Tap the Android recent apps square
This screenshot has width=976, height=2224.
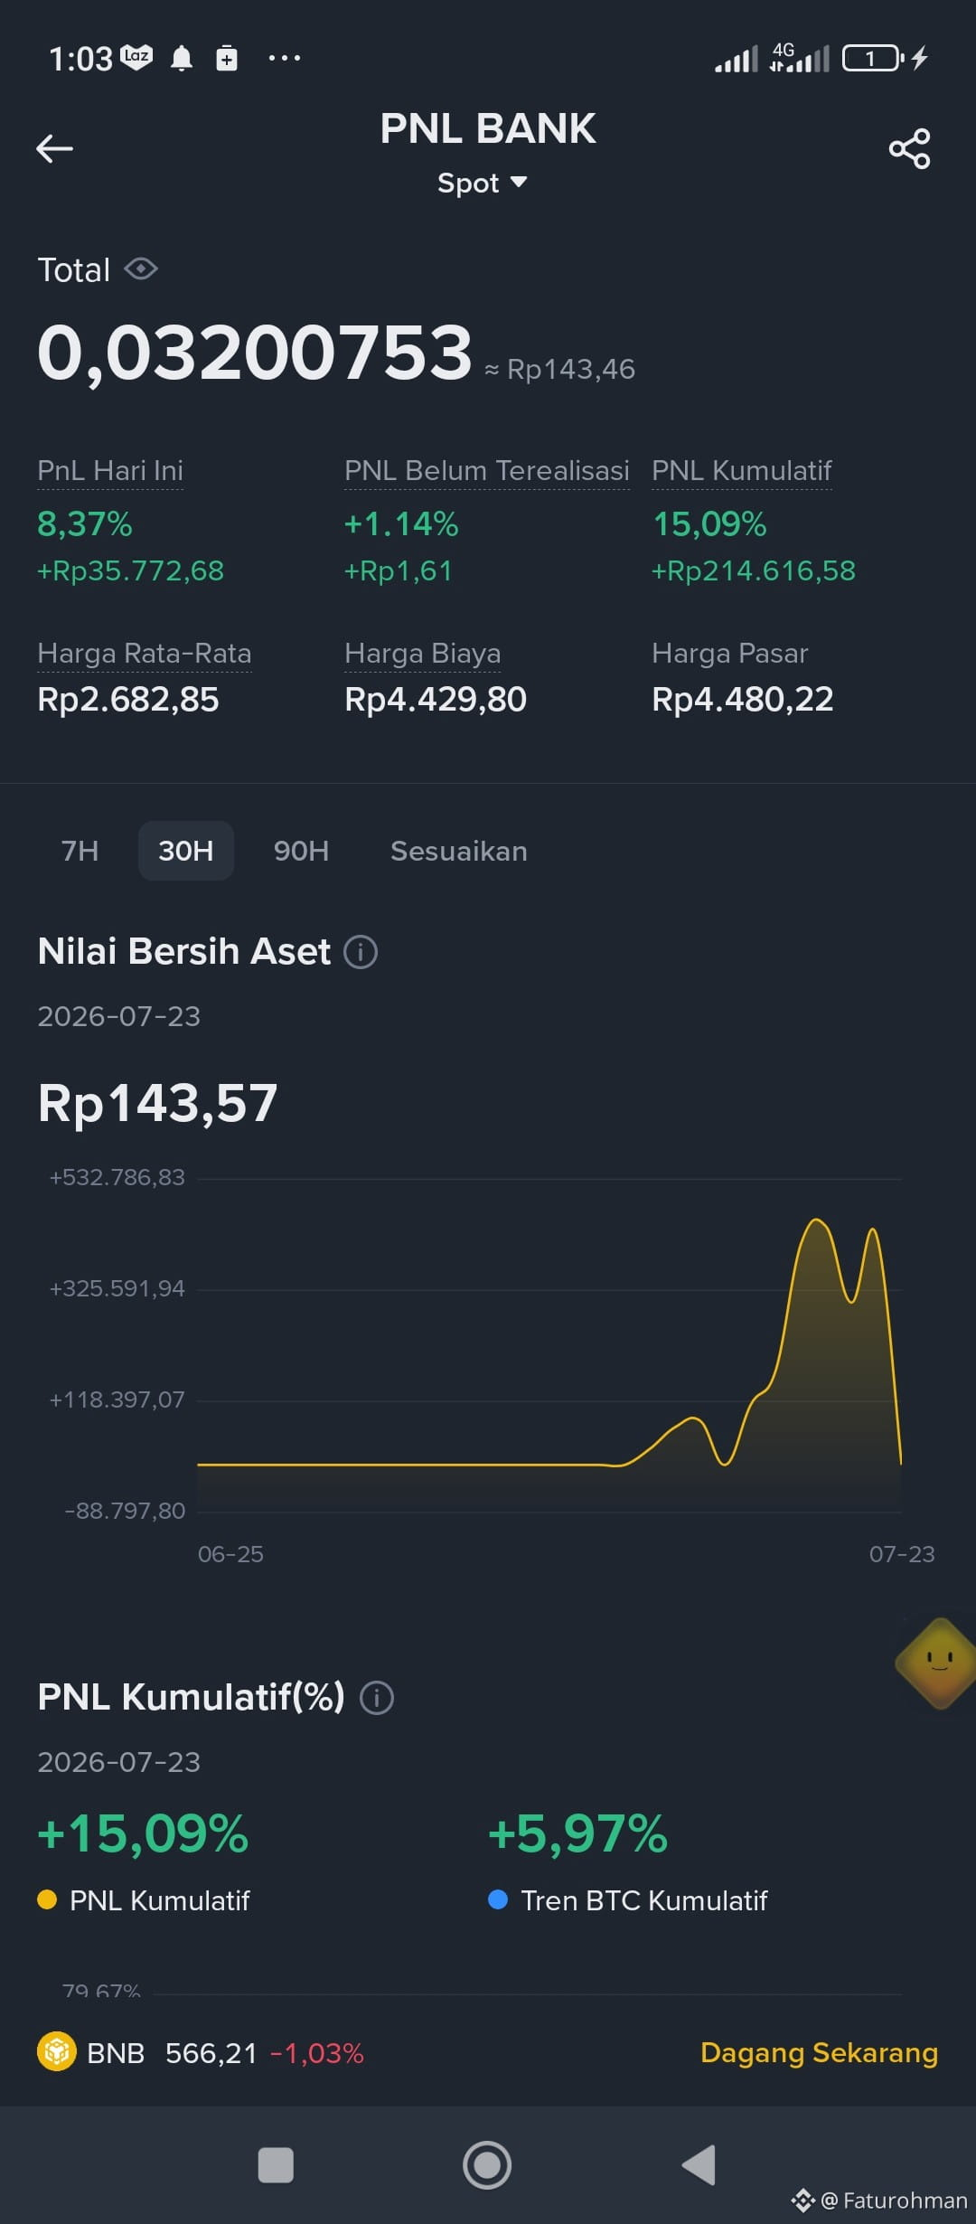pos(276,2165)
